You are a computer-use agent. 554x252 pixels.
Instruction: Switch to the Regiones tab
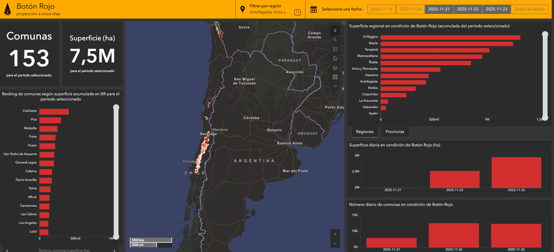pos(365,132)
